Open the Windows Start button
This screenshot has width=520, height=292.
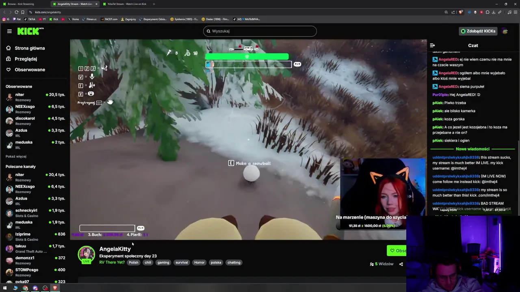[x=5, y=288]
